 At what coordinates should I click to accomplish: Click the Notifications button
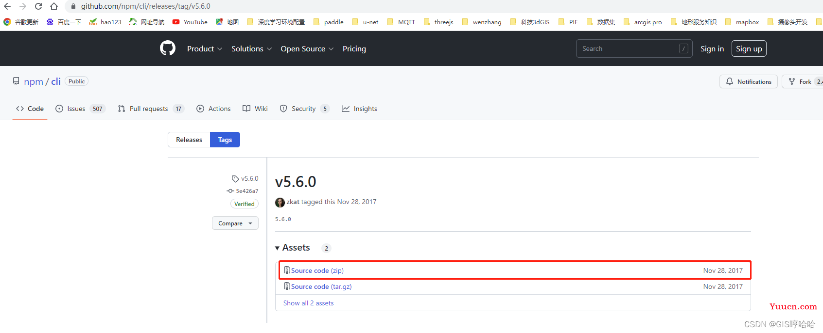[x=749, y=81]
